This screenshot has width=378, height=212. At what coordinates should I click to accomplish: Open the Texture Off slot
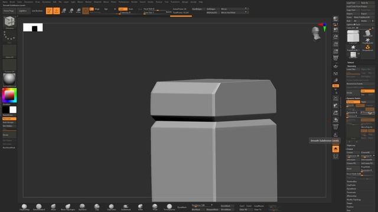tap(9, 65)
